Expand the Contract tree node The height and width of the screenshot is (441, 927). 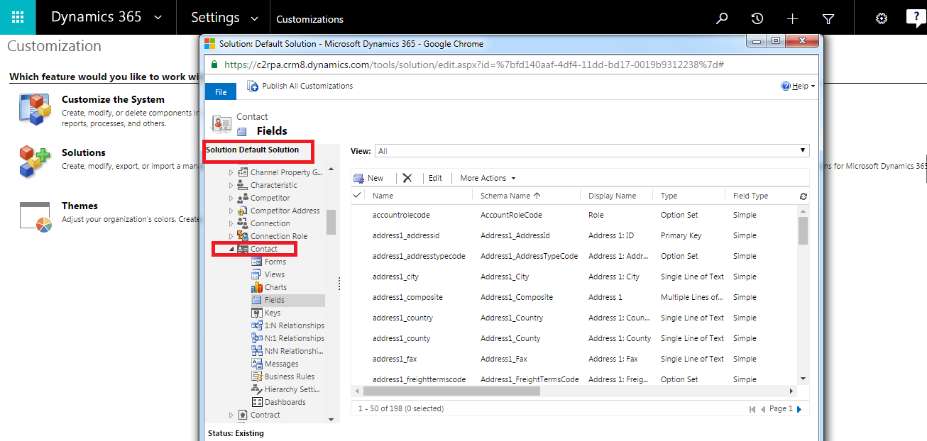(x=231, y=415)
